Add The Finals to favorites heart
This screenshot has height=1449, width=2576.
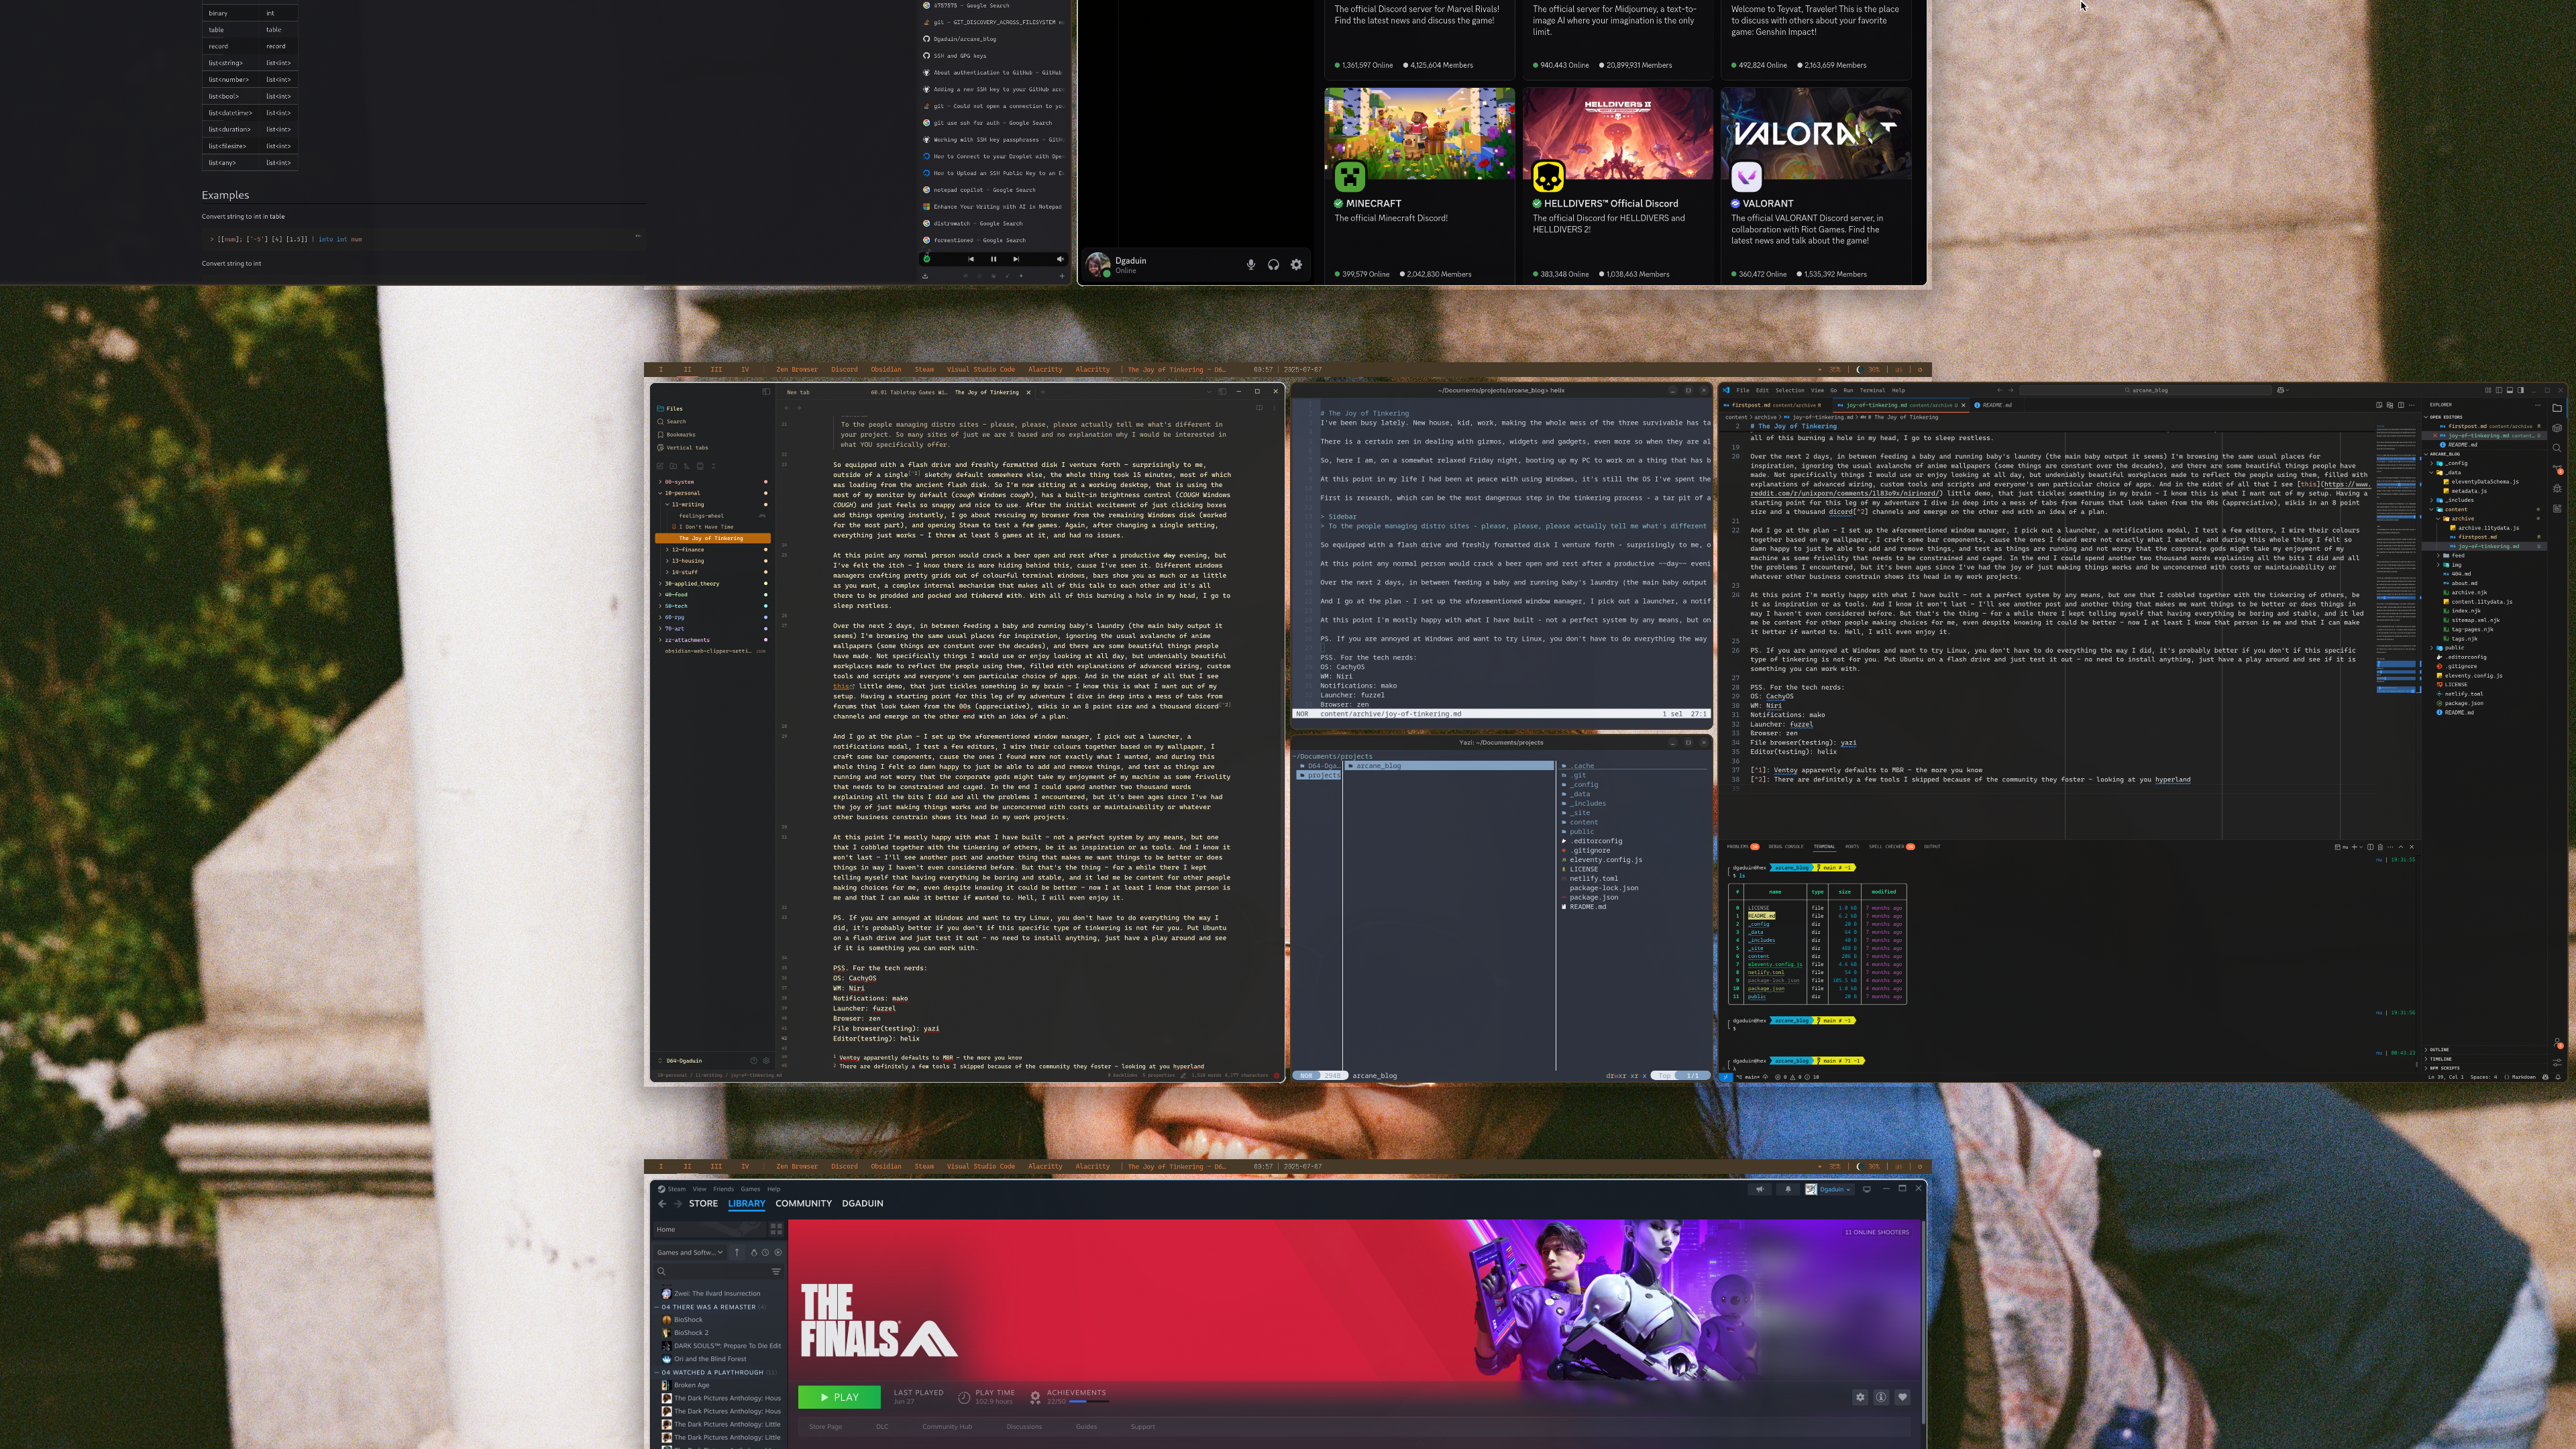click(1902, 1397)
